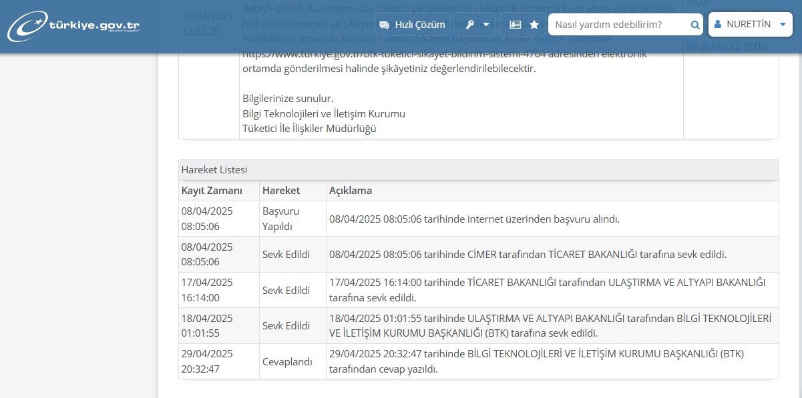802x398 pixels.
Task: Click description about ULAŞTIRMA VE ALTYAPI BAKANLIĞI tarafına sevk
Action: point(547,290)
